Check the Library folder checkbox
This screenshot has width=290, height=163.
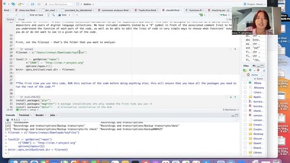tap(245, 153)
